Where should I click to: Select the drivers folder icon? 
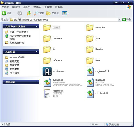[47, 28]
